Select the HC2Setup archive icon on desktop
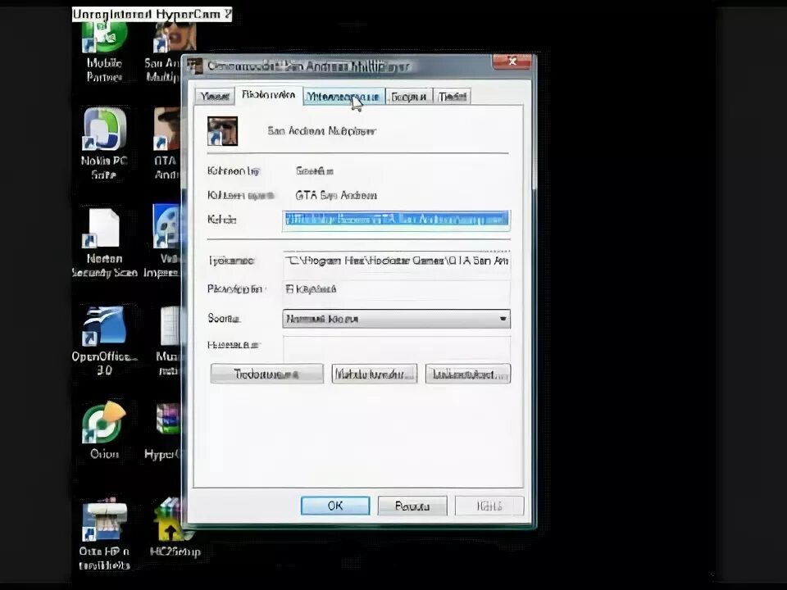This screenshot has width=787, height=590. 173,527
